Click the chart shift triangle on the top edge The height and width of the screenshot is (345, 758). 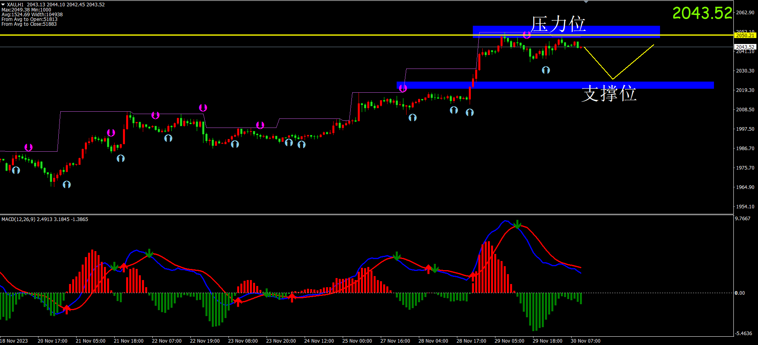586,2
